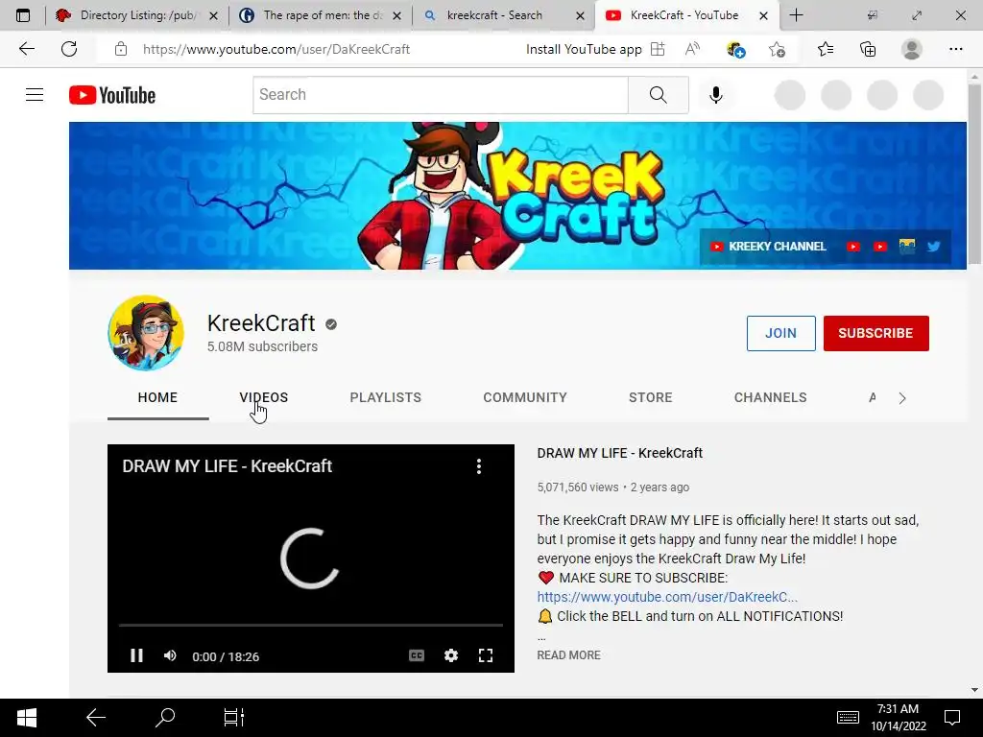Open video player settings gear
This screenshot has height=737, width=983.
[x=451, y=655]
